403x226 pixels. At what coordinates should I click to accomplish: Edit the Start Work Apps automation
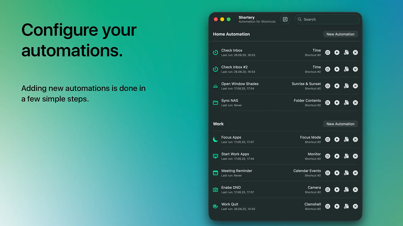click(x=328, y=156)
